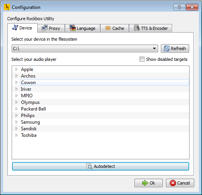Screen dimensions: 202x195
Task: Expand the Archos tree node
Action: [16, 76]
